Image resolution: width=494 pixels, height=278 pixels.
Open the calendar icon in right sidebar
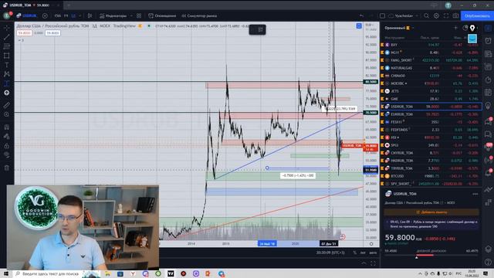pos(488,93)
